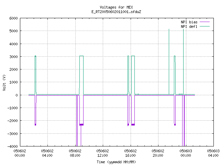Click the purple NPI bias legend line
220x165 pixels.
click(x=205, y=22)
